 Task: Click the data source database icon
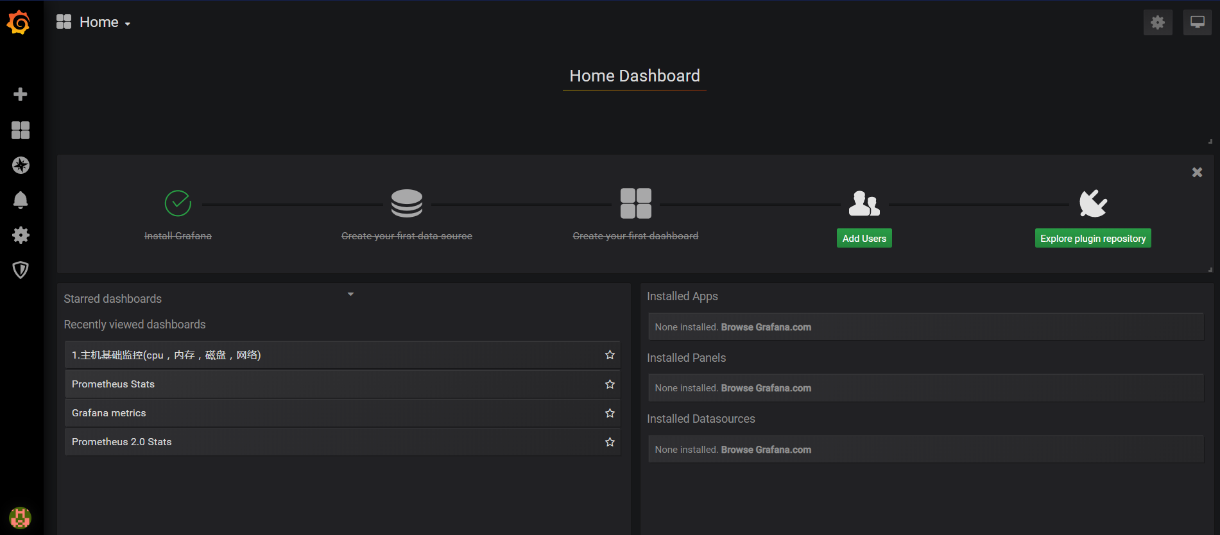coord(407,203)
